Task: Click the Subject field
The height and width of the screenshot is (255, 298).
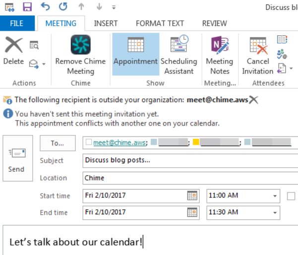Action: (190, 161)
